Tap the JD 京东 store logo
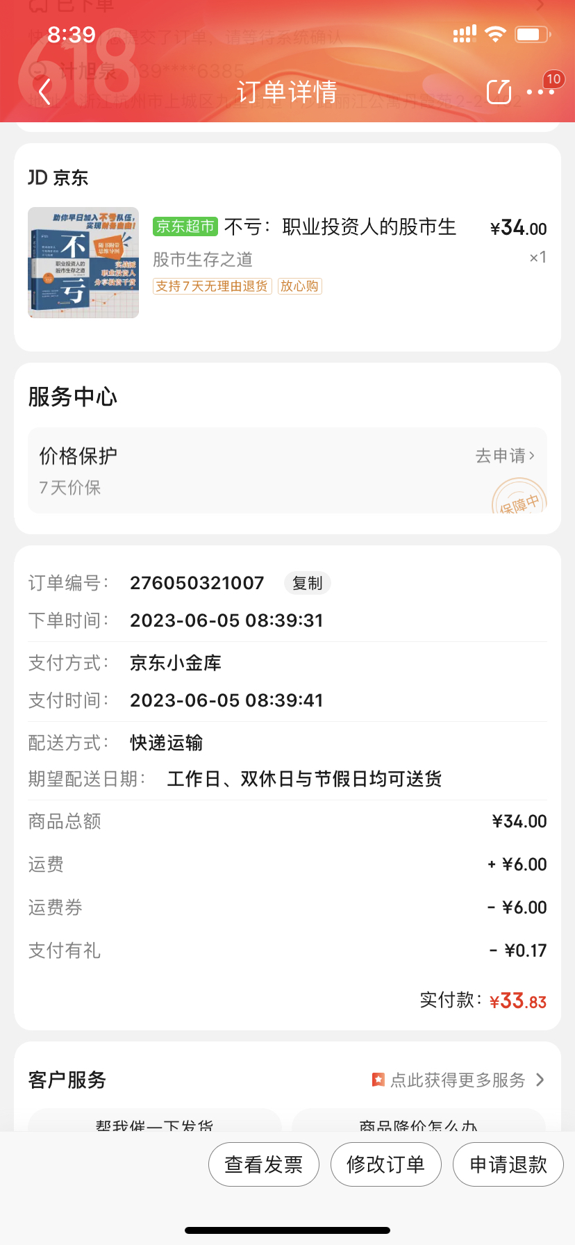The width and height of the screenshot is (575, 1245). point(58,178)
